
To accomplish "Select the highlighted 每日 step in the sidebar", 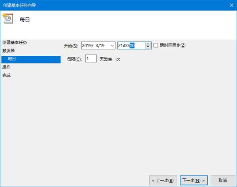I will click(31, 59).
